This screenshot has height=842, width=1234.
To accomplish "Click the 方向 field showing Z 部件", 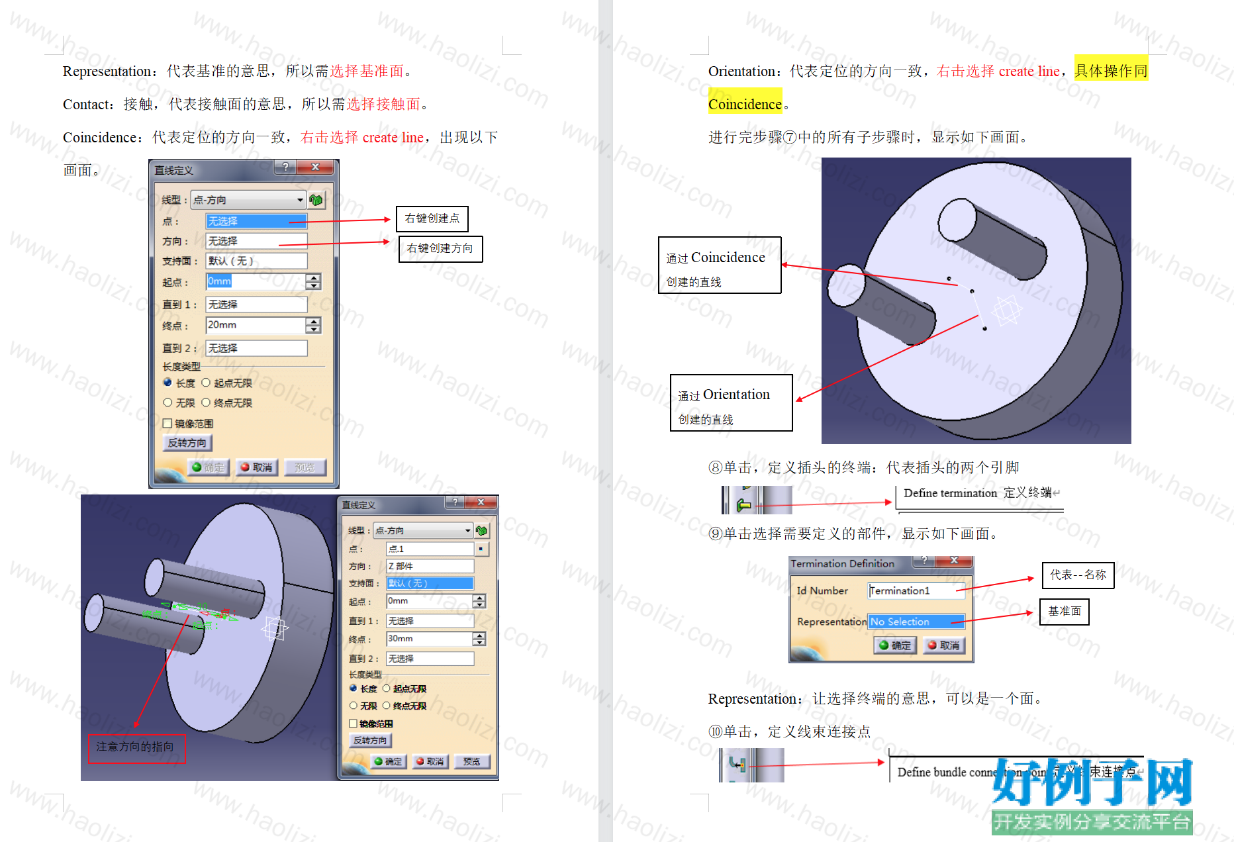I will (x=430, y=566).
